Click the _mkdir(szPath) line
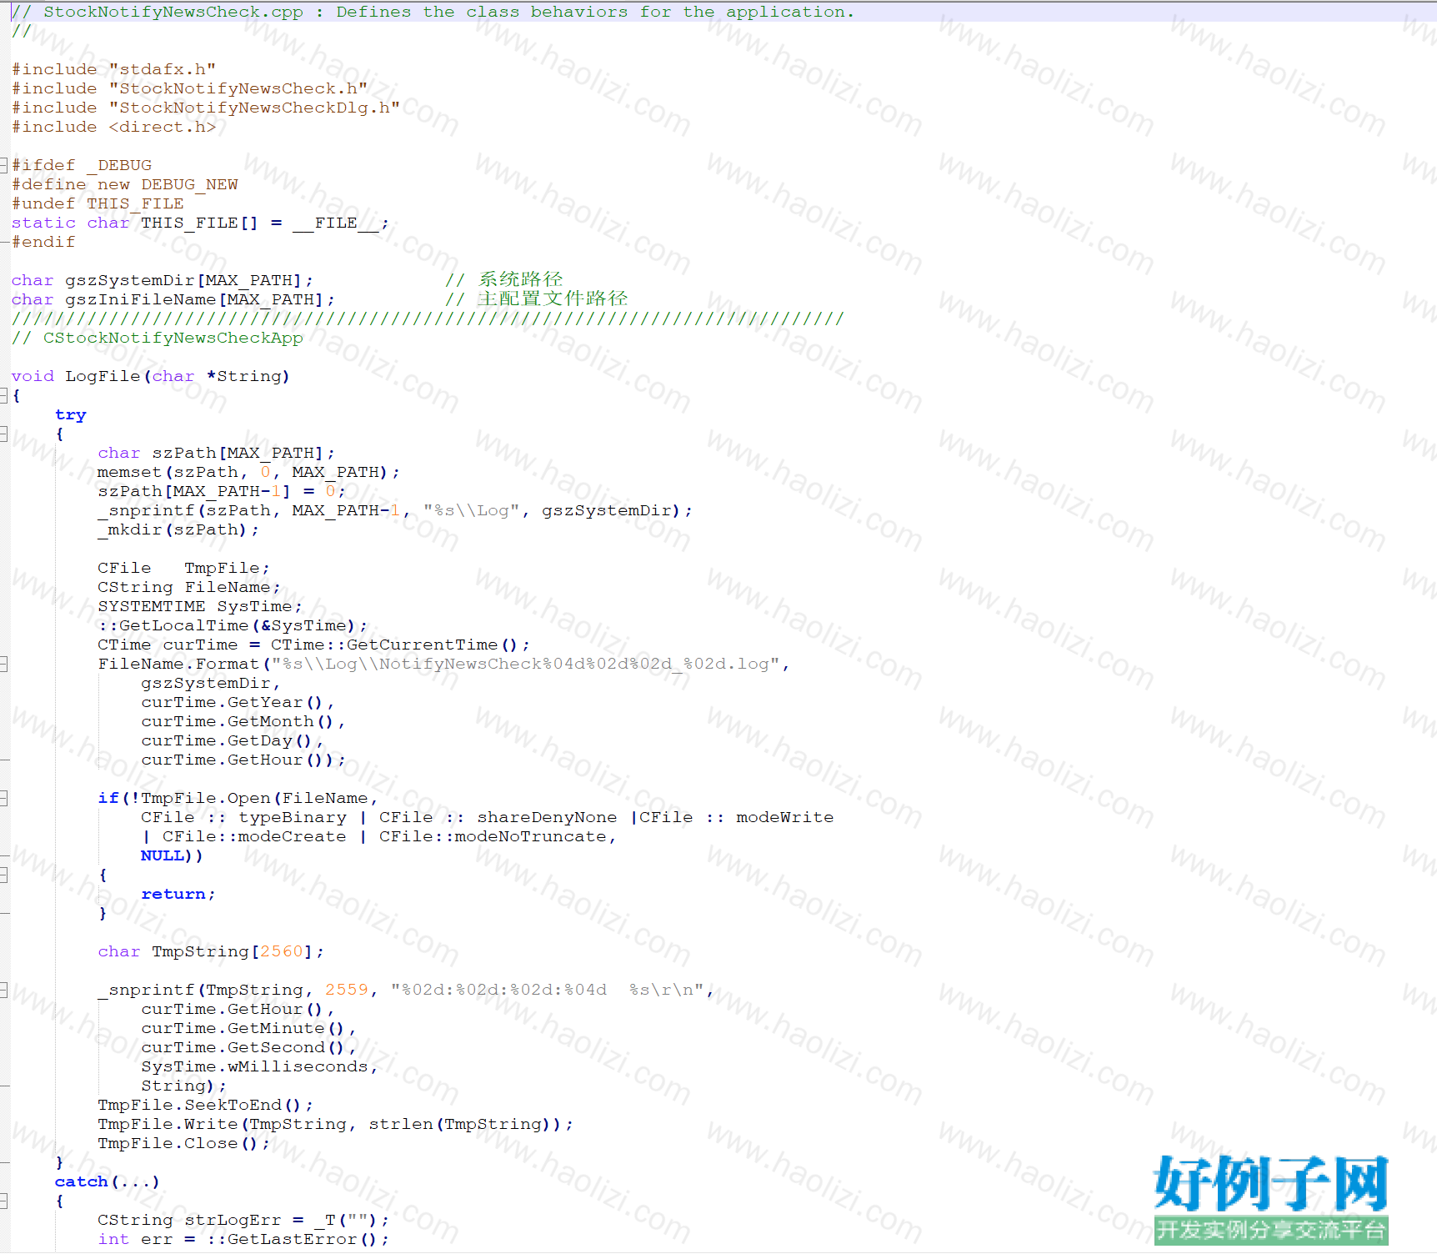 pyautogui.click(x=178, y=529)
